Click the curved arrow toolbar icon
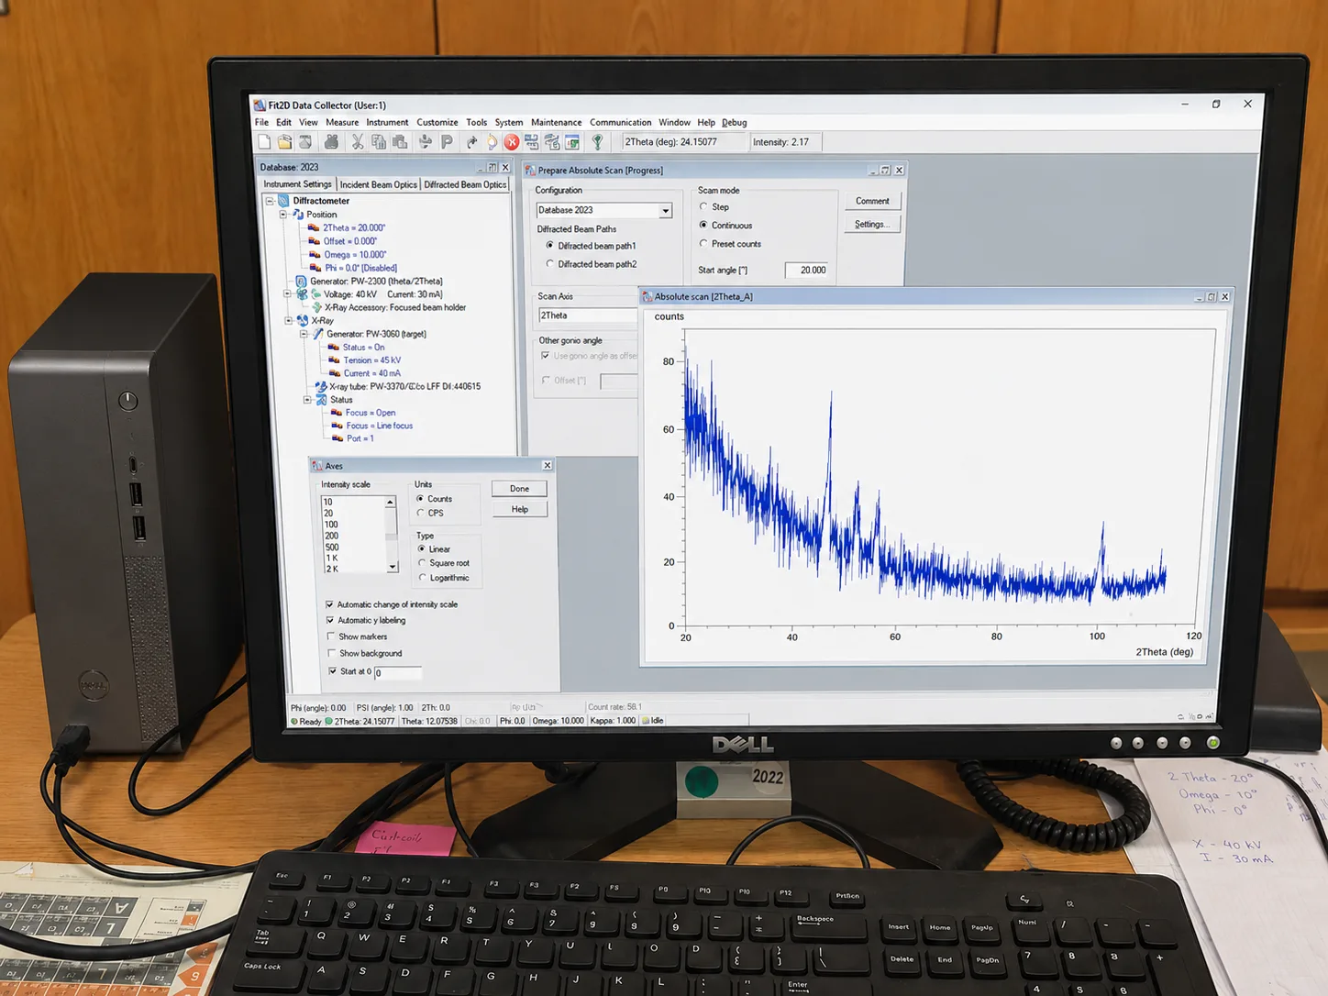1328x996 pixels. tap(471, 142)
